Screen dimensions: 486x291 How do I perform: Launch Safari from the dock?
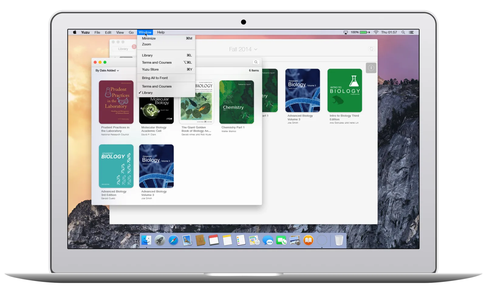(x=173, y=240)
